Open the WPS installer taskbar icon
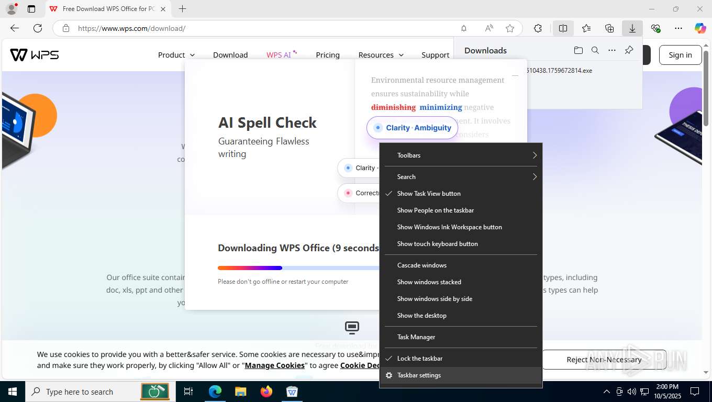This screenshot has width=712, height=402. click(x=292, y=392)
